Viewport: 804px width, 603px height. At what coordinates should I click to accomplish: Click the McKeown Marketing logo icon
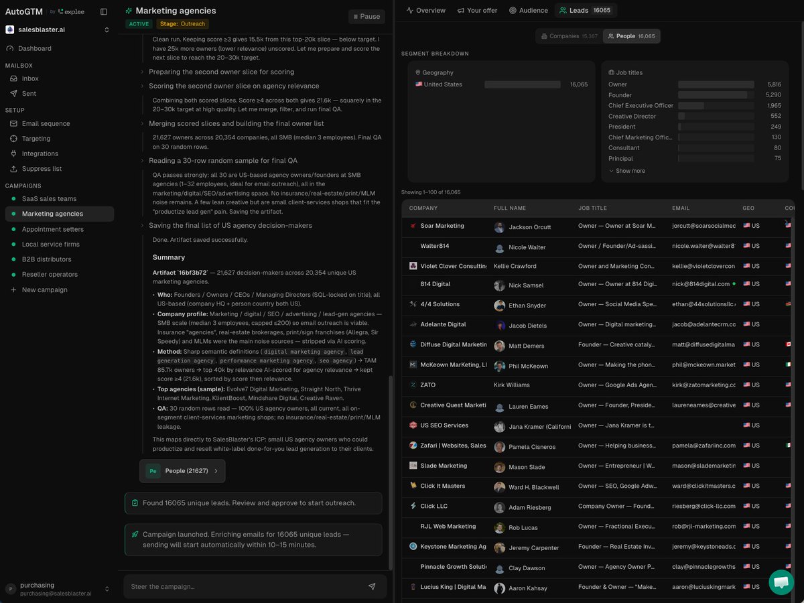pyautogui.click(x=413, y=365)
